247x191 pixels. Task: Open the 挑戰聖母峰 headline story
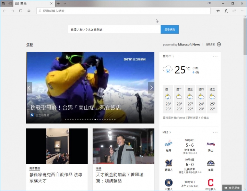point(75,108)
